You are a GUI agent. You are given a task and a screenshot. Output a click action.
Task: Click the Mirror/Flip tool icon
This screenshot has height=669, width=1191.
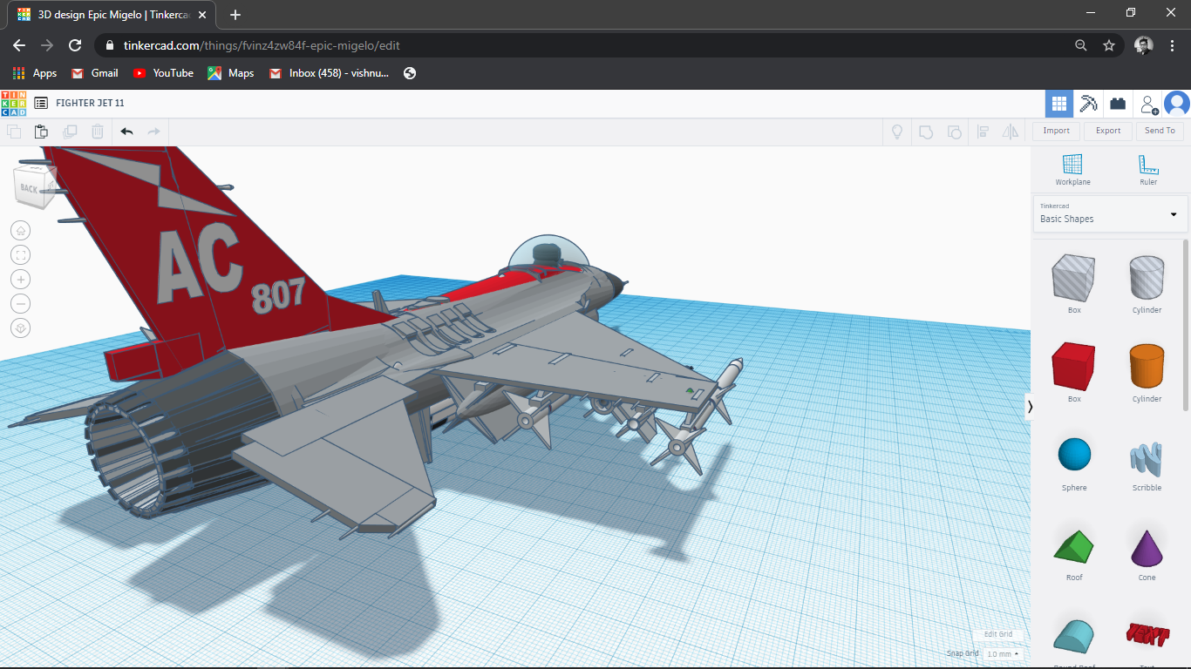click(x=1011, y=132)
